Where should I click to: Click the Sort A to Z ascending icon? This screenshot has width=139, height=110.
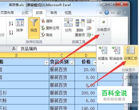[11, 23]
